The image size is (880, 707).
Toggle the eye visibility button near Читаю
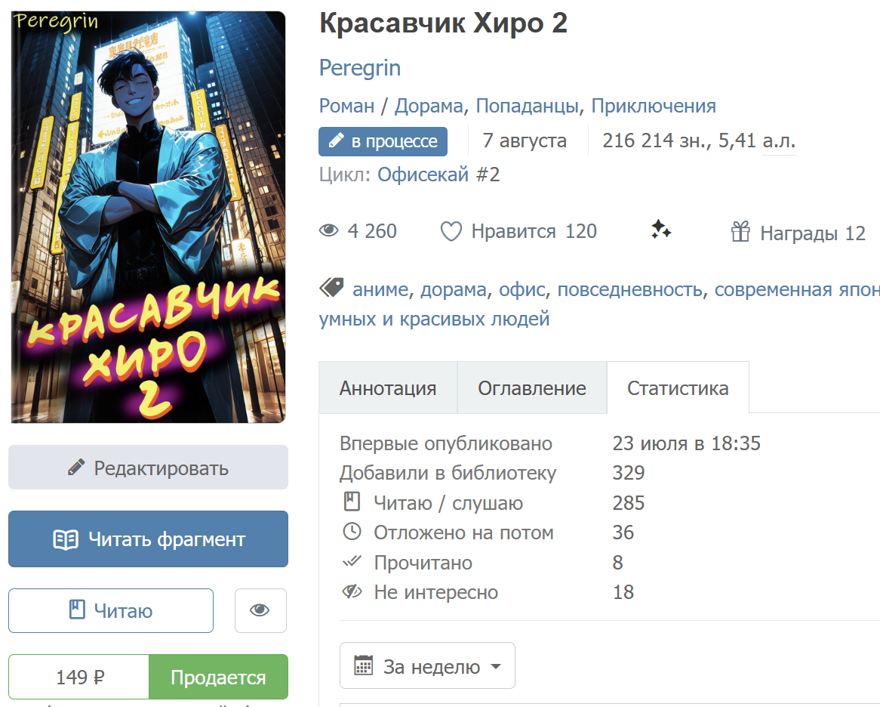click(260, 610)
